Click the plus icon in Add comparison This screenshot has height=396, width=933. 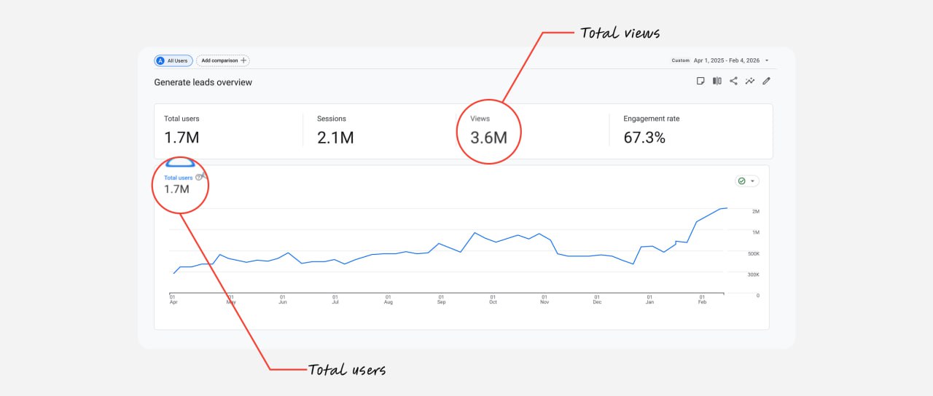[x=243, y=60]
